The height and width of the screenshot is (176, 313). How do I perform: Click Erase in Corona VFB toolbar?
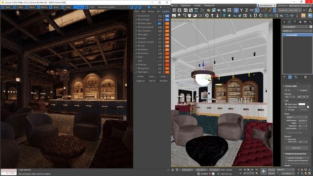coord(54,7)
